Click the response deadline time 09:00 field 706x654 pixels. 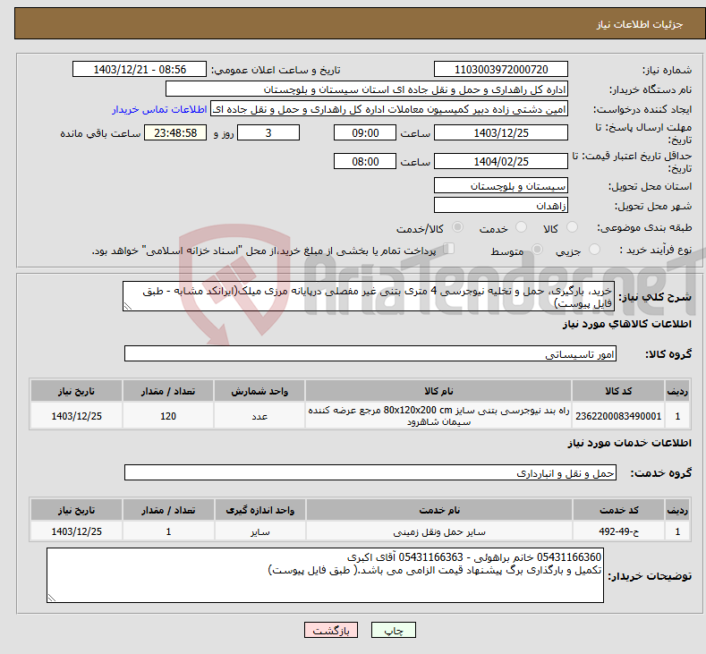point(365,132)
